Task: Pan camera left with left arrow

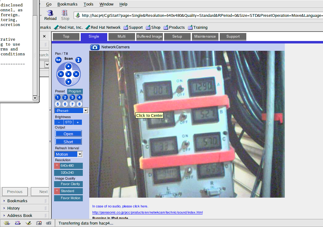Action: [x=61, y=74]
